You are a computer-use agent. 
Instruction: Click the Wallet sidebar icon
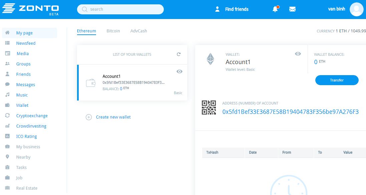pyautogui.click(x=7, y=105)
